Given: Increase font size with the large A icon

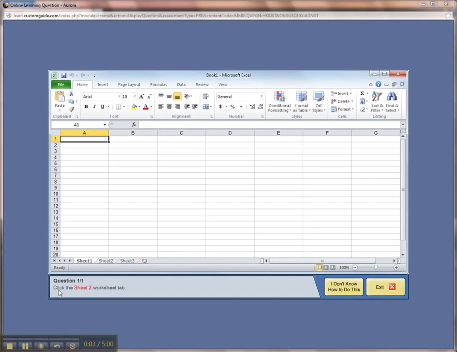Looking at the screenshot, I should (142, 96).
